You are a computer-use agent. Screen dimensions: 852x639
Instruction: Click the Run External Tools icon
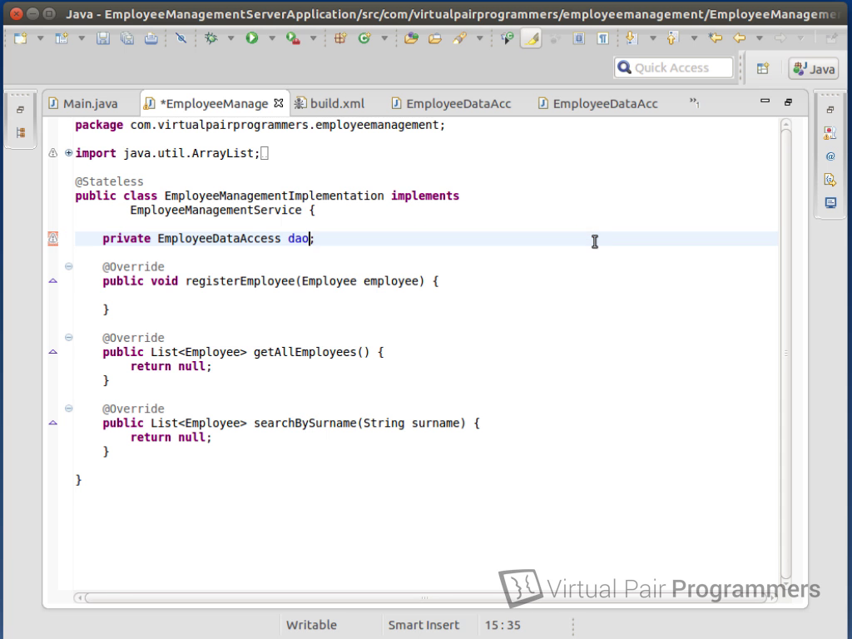(293, 38)
